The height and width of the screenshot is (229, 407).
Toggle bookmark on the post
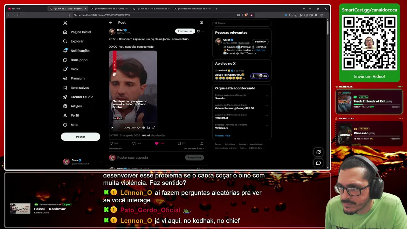point(179,143)
